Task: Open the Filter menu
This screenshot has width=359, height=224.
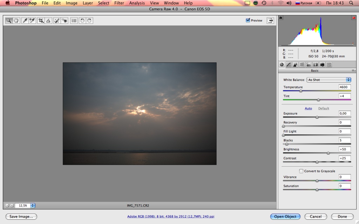Action: [x=119, y=3]
